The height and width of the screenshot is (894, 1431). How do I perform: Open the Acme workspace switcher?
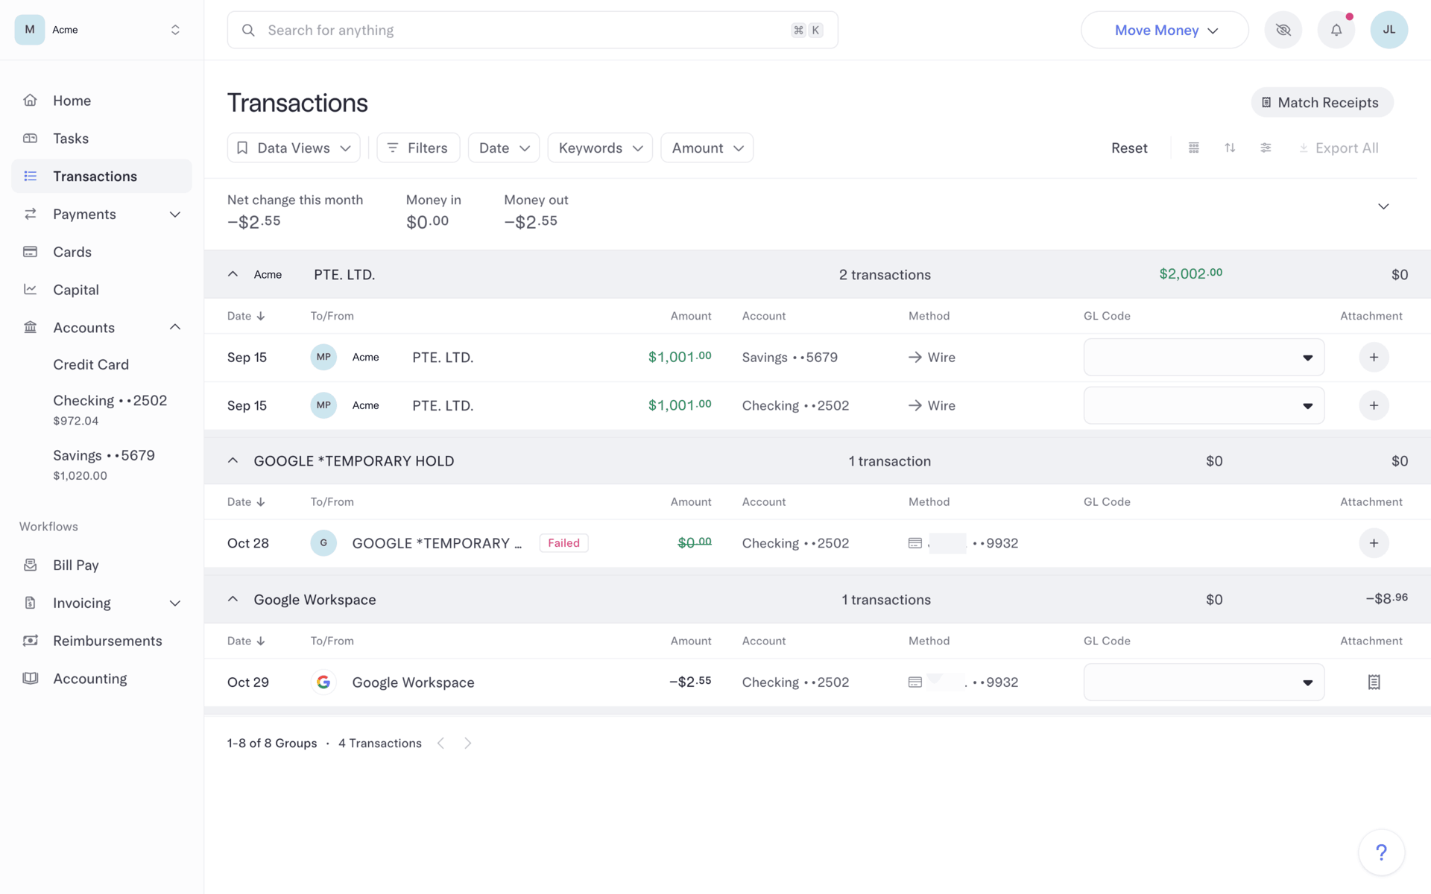(x=101, y=30)
